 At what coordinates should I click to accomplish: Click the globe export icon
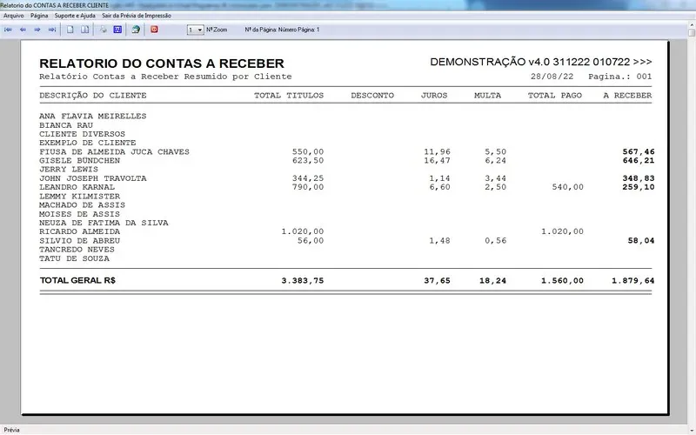[x=136, y=30]
